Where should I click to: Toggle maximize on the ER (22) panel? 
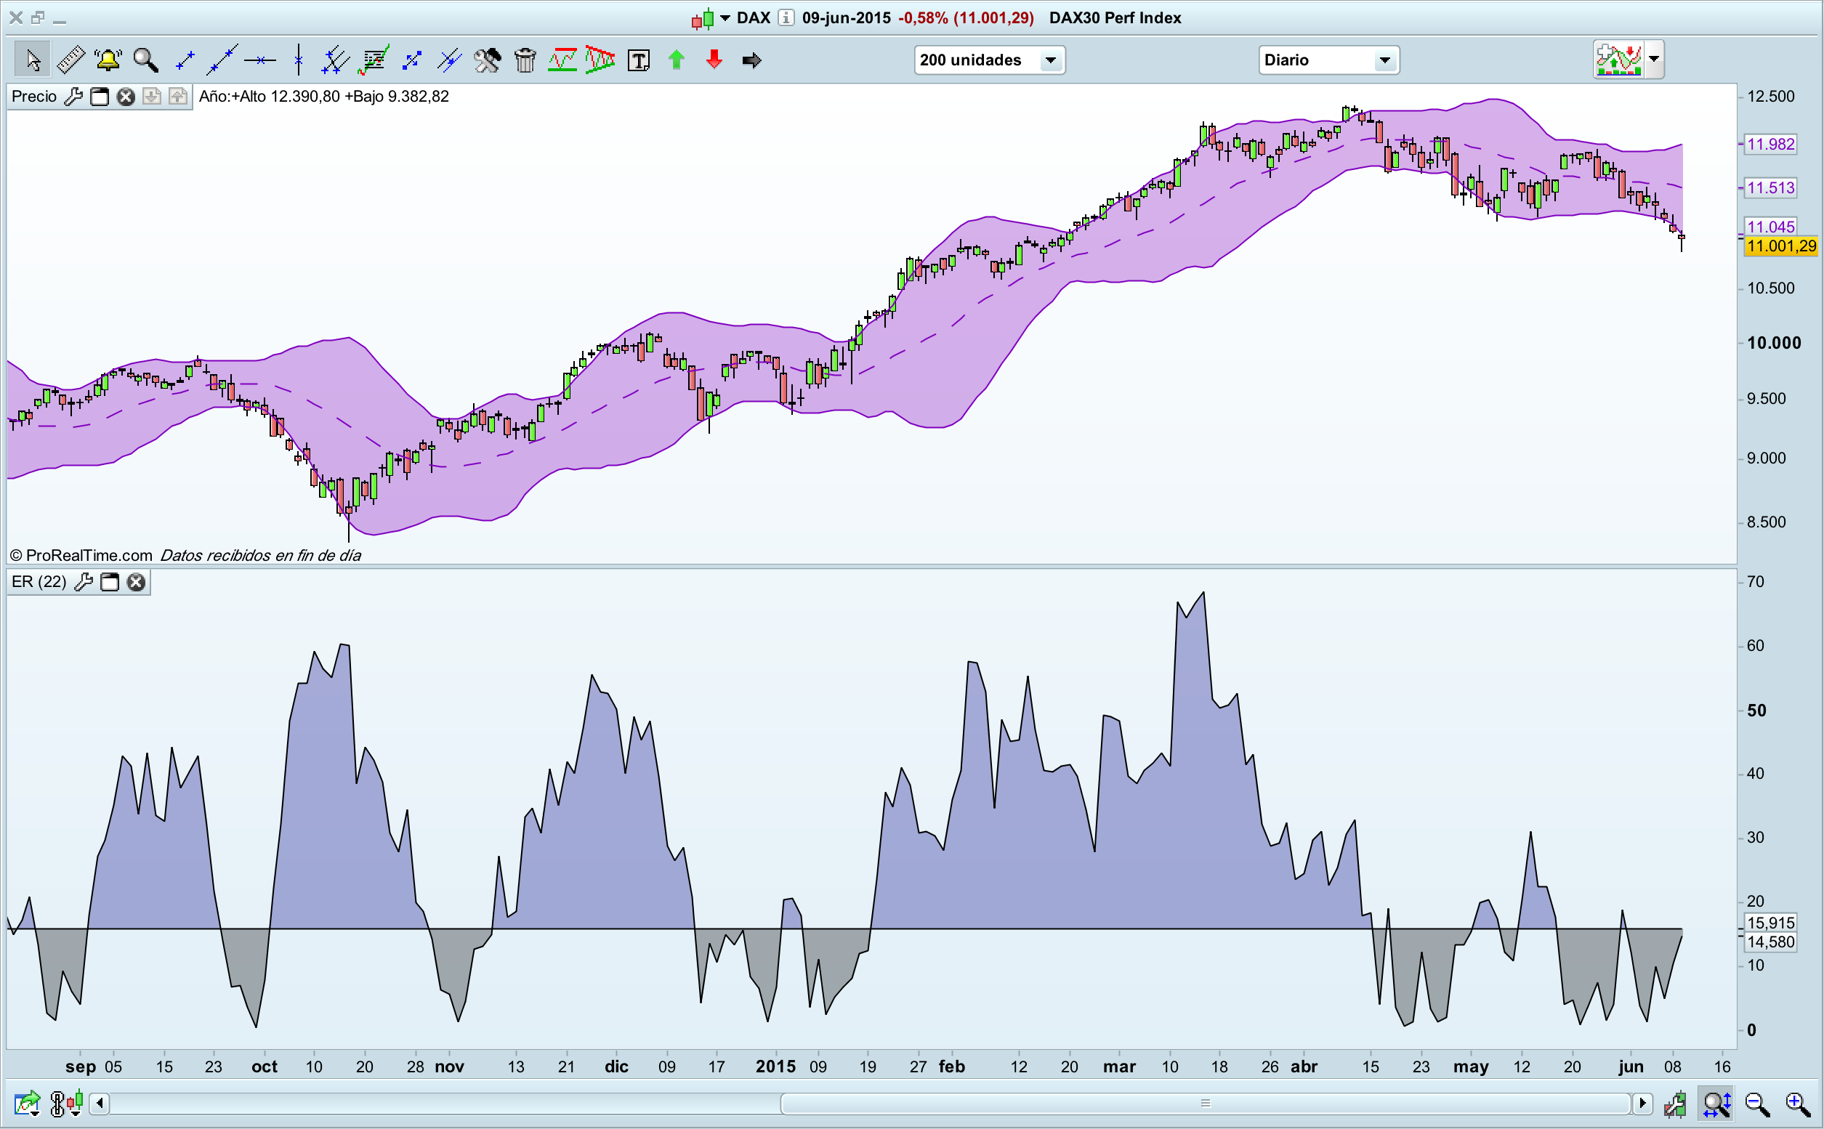[x=110, y=582]
